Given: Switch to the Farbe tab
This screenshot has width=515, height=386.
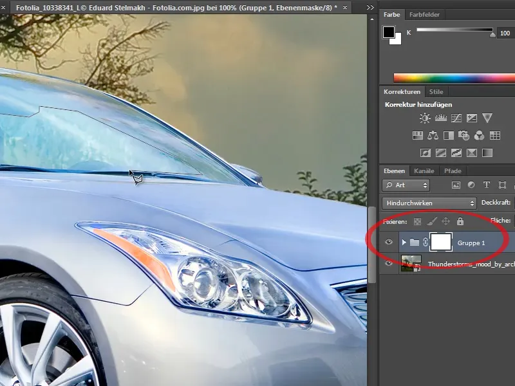Looking at the screenshot, I should point(392,14).
